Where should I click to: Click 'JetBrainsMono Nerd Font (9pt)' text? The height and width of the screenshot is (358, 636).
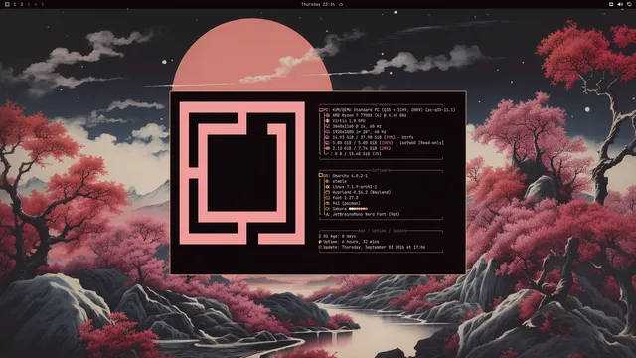pyautogui.click(x=366, y=214)
